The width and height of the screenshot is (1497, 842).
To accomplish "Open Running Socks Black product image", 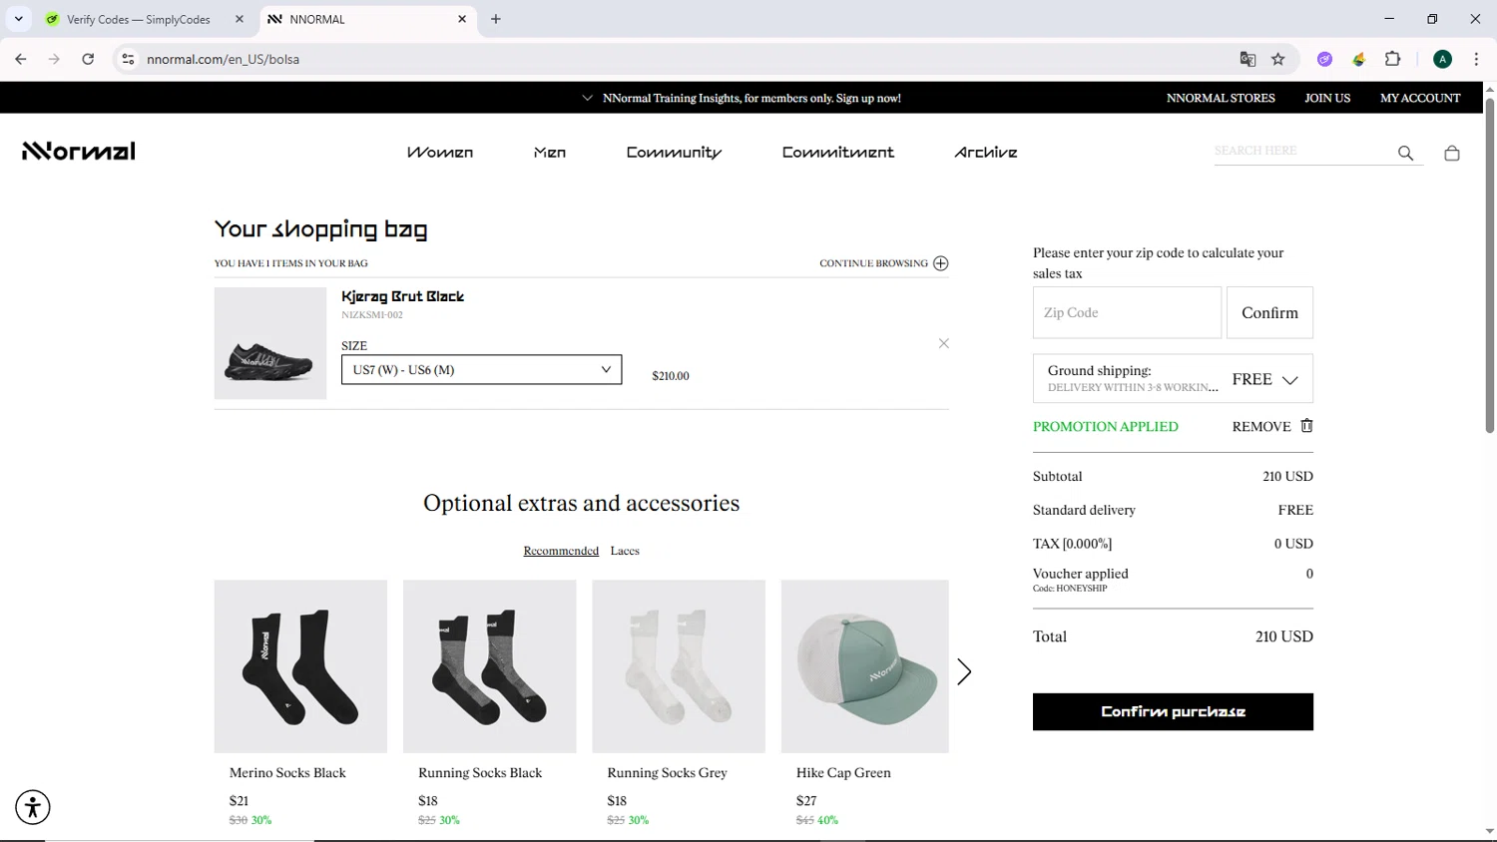I will tap(489, 666).
